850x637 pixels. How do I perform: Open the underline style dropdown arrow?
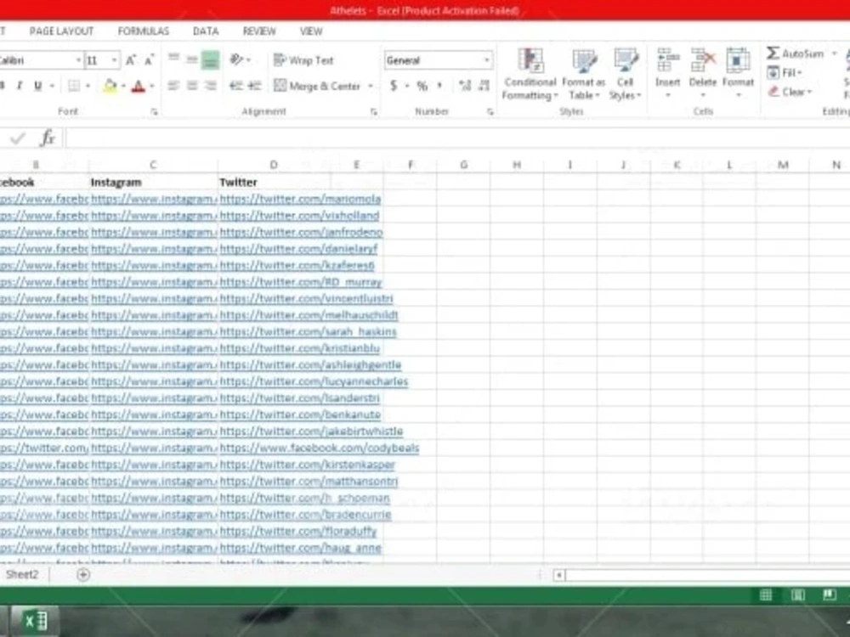pos(52,86)
